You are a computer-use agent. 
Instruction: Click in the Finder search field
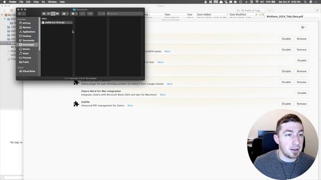[x=125, y=13]
